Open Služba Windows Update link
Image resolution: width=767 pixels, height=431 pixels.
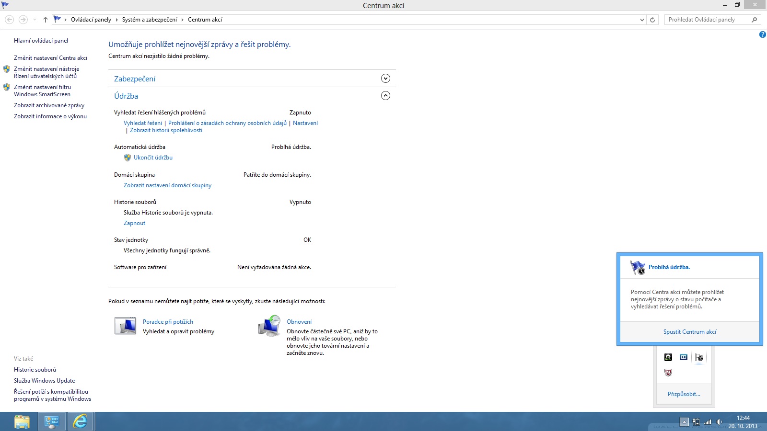pyautogui.click(x=44, y=381)
